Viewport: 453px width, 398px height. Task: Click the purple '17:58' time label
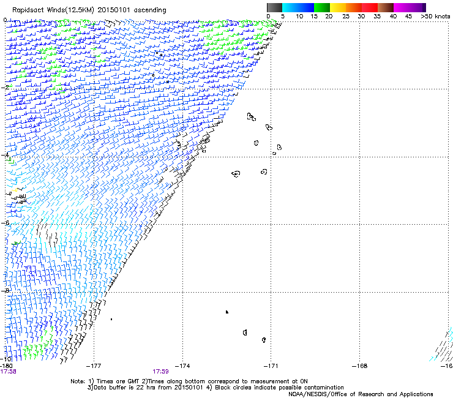[8, 372]
